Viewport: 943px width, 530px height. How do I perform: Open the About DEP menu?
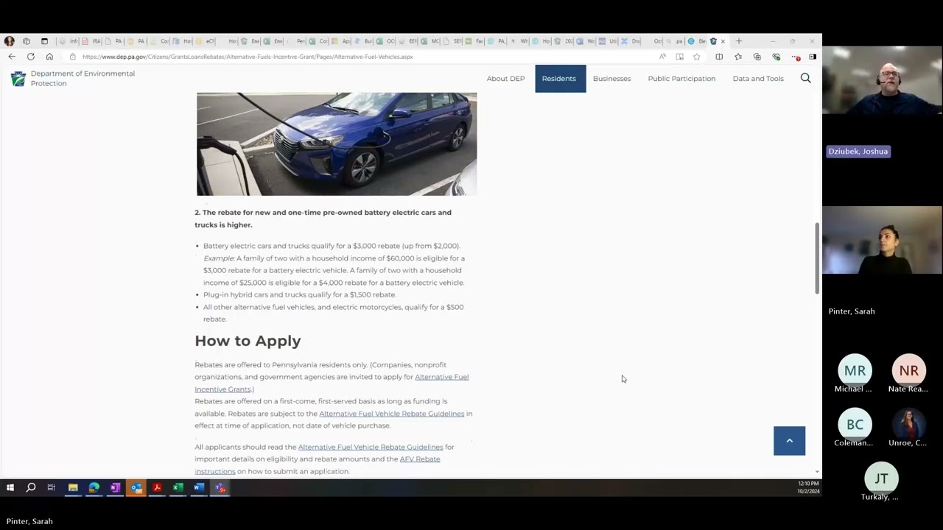pyautogui.click(x=505, y=78)
